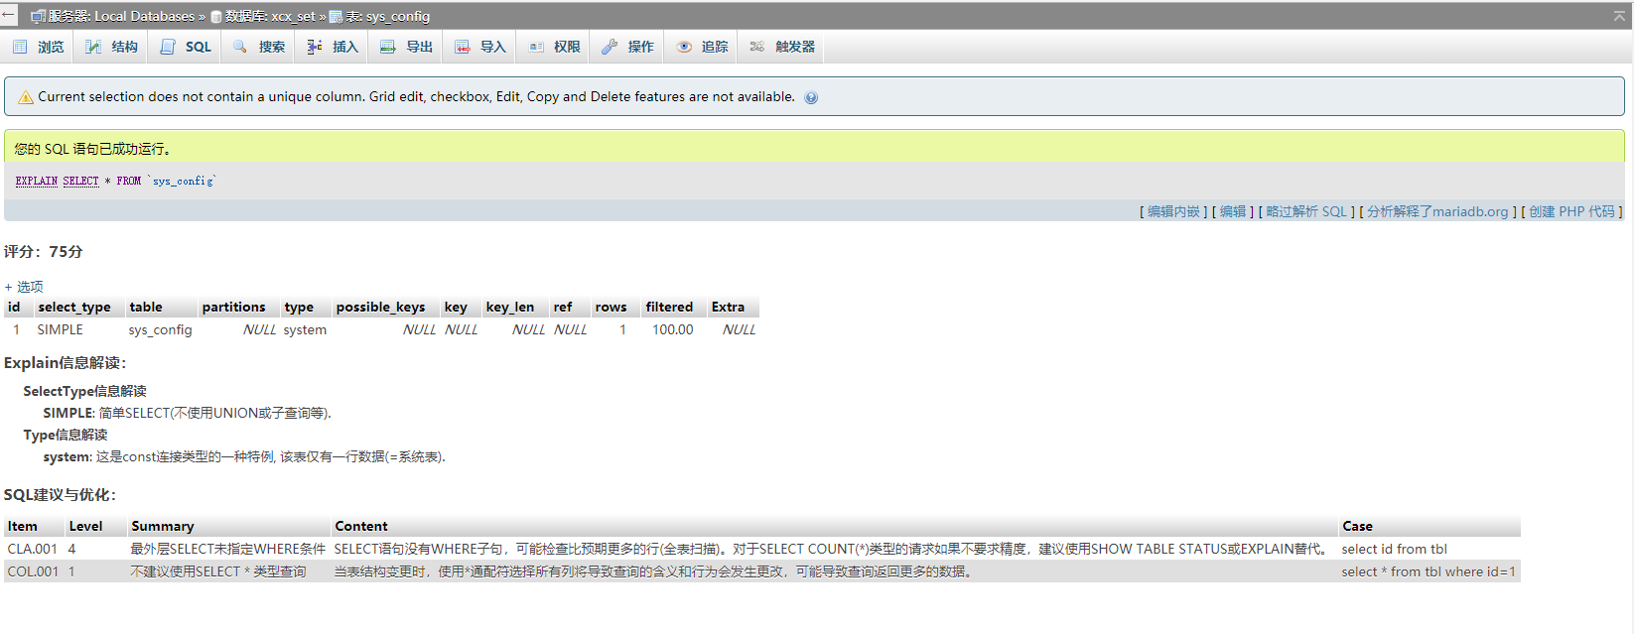Click the 操作 wrench icon

coord(610,47)
